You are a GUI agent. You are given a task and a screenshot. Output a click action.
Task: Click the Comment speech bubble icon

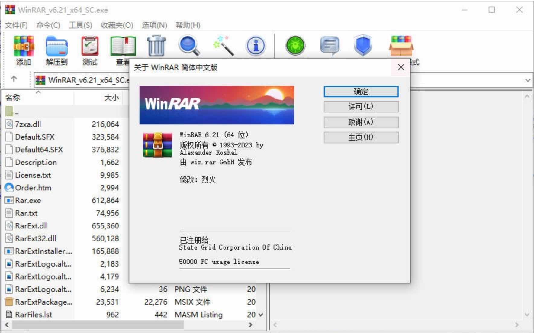pyautogui.click(x=329, y=46)
